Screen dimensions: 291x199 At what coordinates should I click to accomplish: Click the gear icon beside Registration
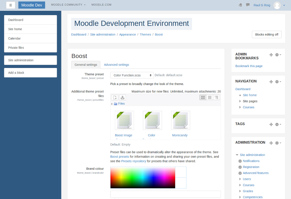240,167
